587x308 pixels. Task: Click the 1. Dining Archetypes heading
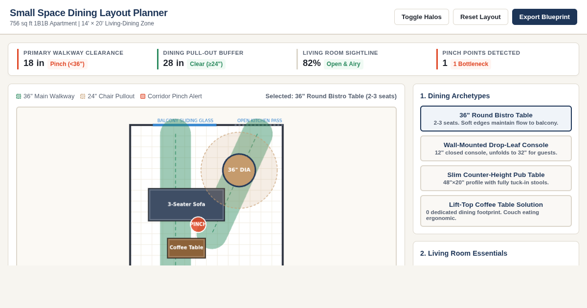coord(455,96)
